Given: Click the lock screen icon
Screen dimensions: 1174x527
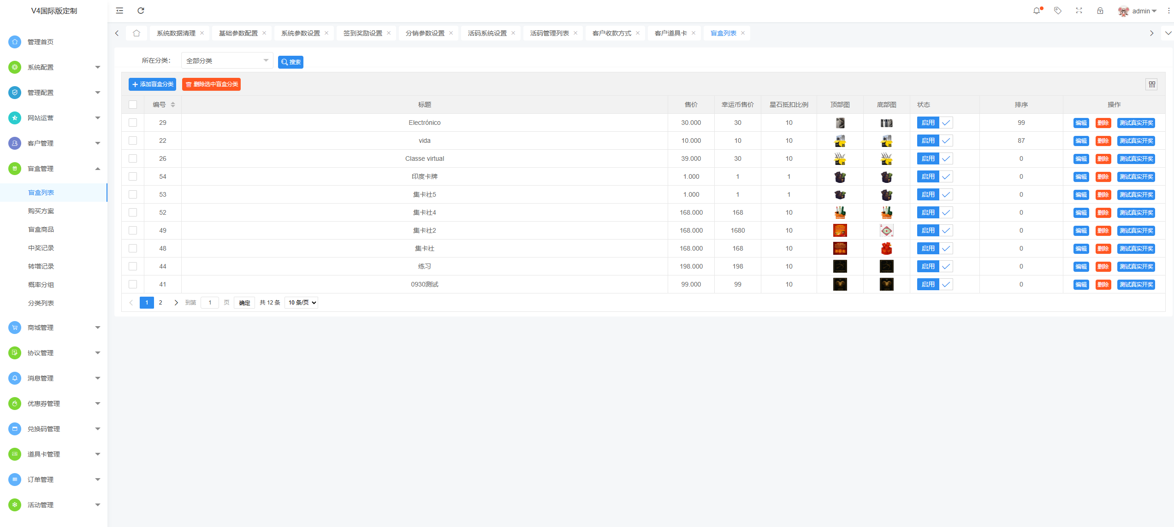Looking at the screenshot, I should point(1100,11).
